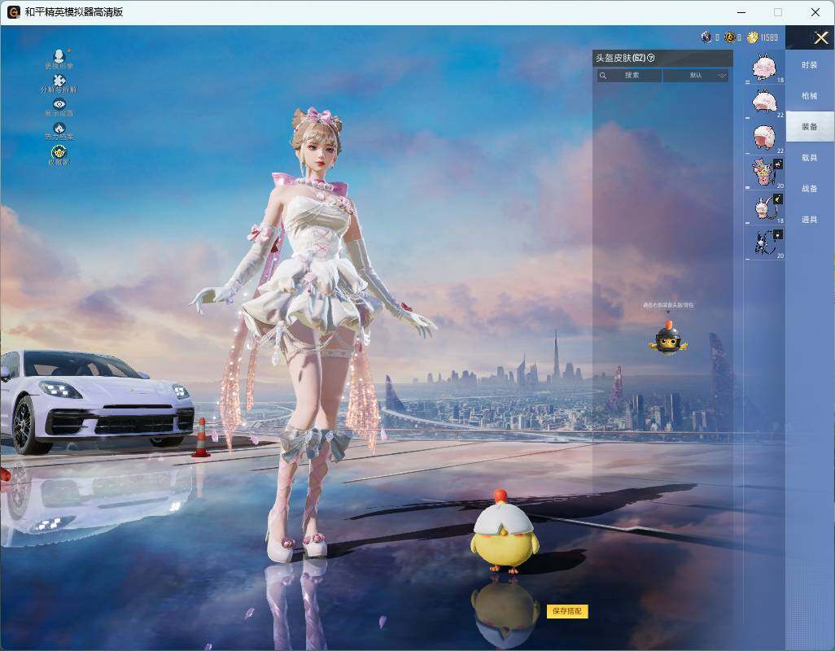The height and width of the screenshot is (651, 835).
Task: Click the silver currency icon in top bar
Action: 706,37
